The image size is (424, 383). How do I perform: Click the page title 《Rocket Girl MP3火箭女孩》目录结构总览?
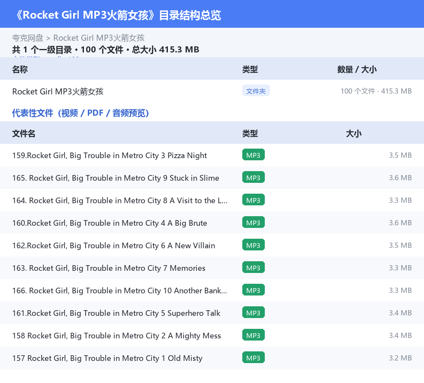(119, 15)
